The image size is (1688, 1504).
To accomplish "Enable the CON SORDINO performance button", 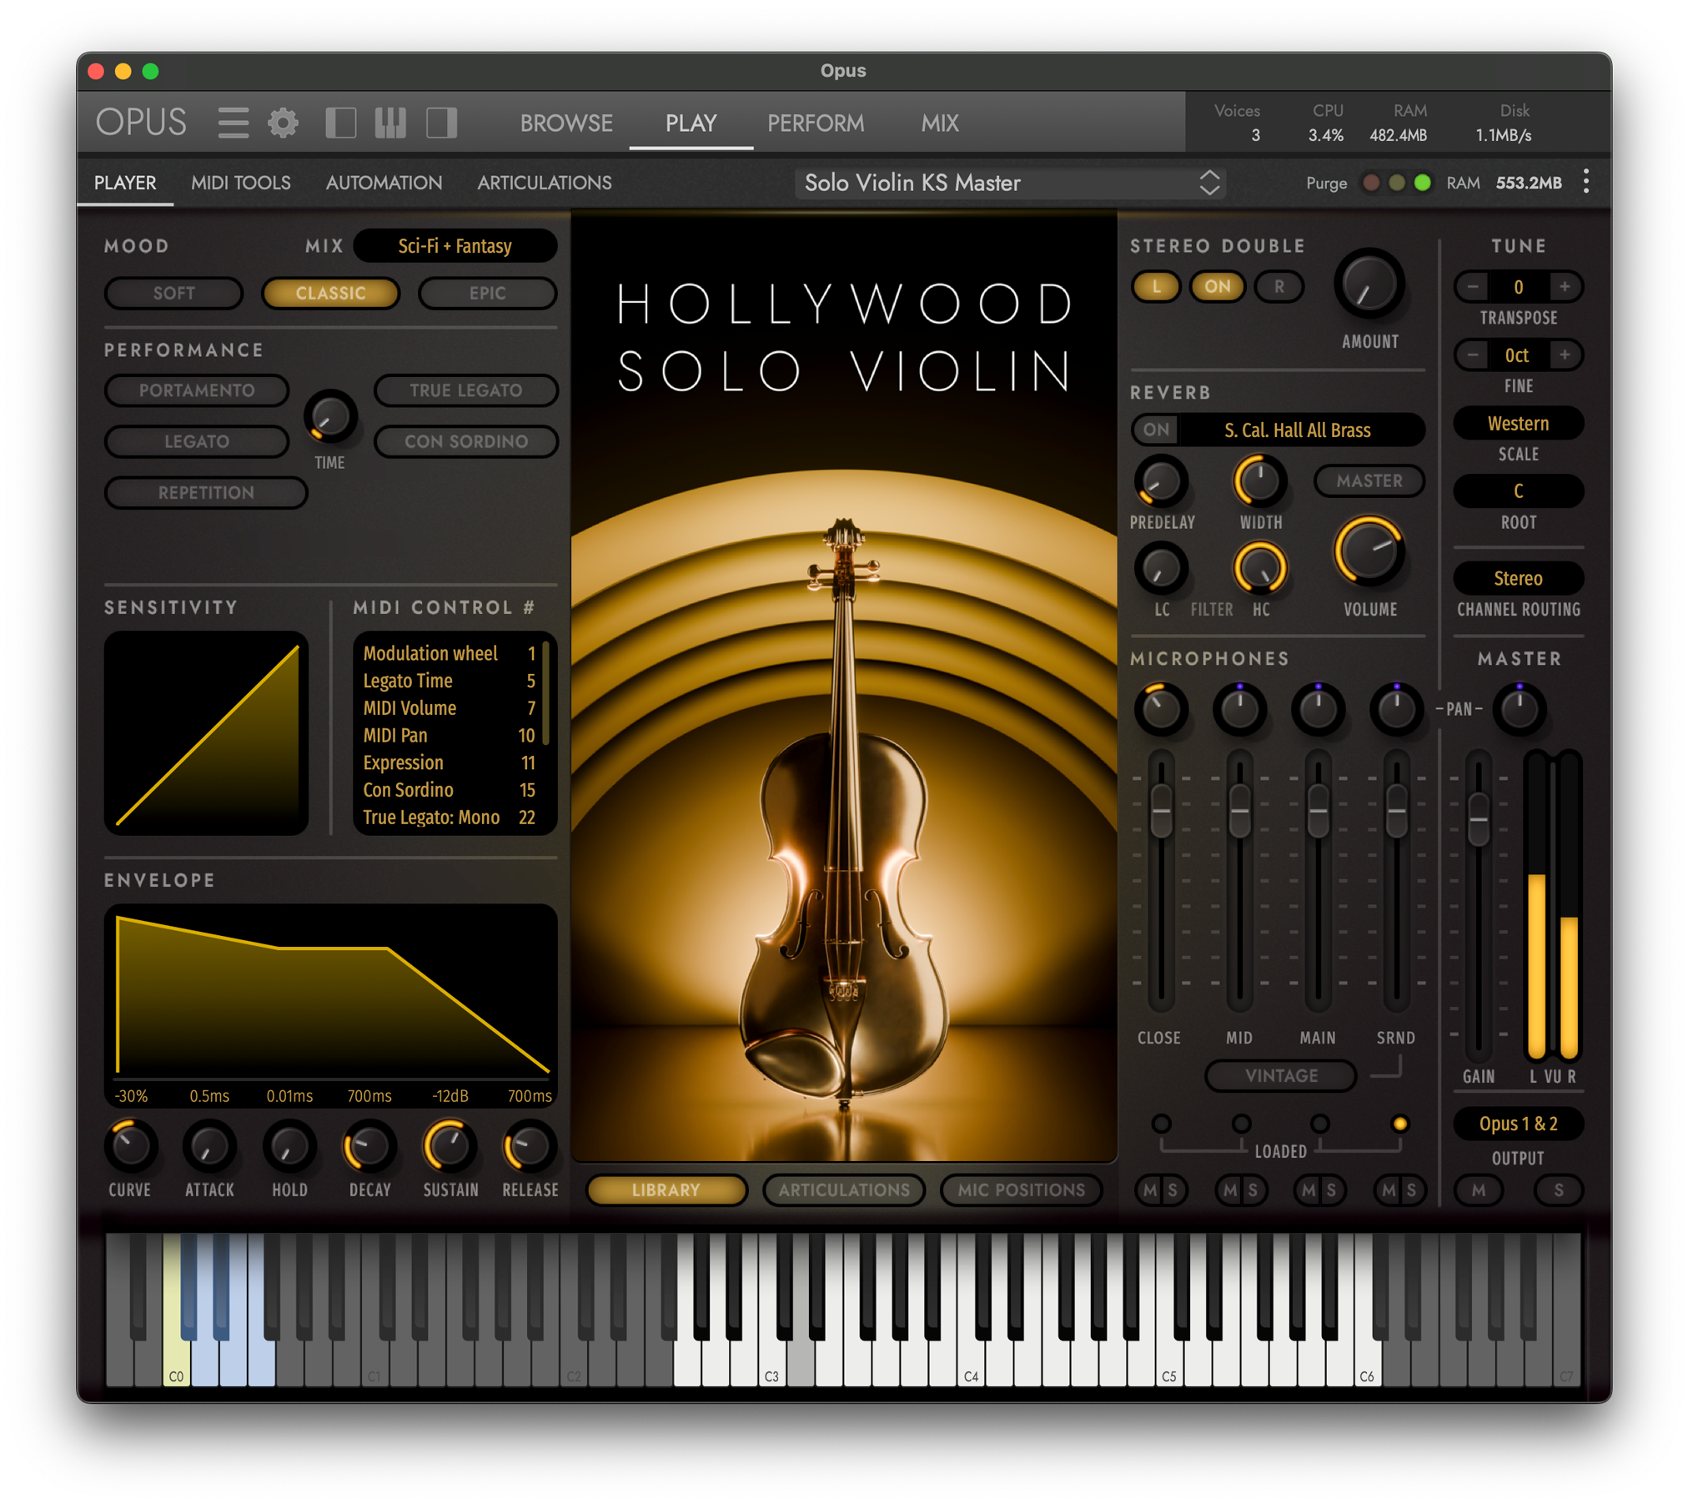I will (466, 441).
